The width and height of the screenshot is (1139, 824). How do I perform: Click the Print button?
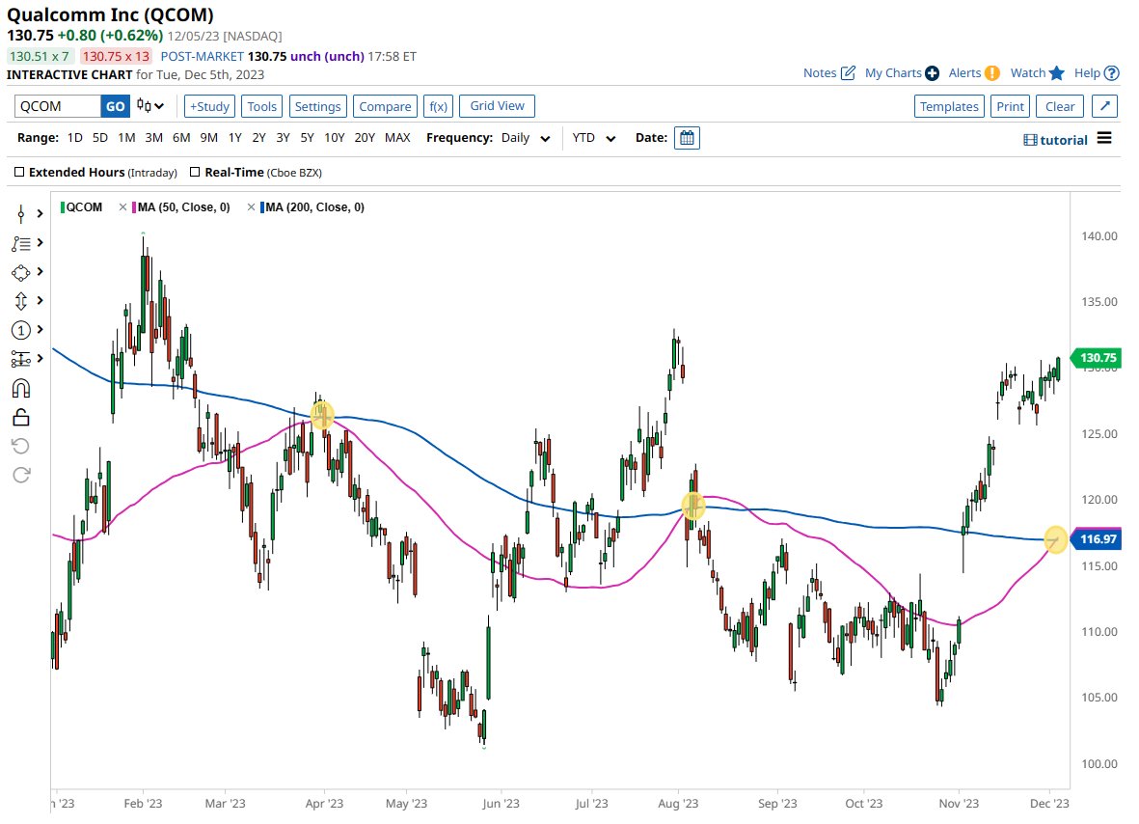pos(1010,106)
